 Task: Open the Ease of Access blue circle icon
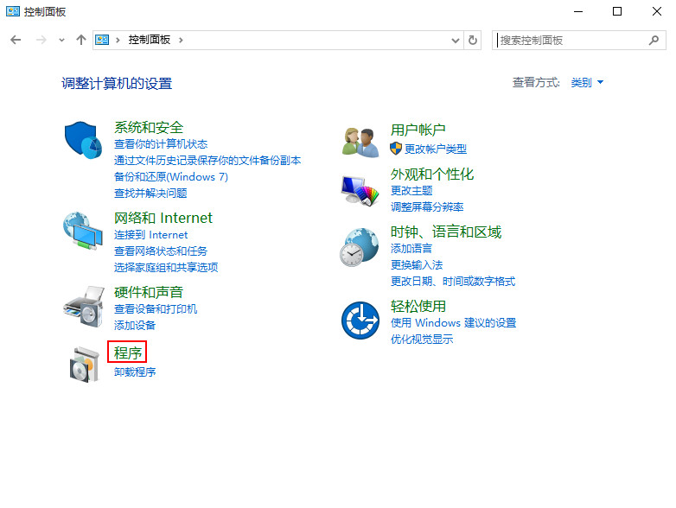360,321
